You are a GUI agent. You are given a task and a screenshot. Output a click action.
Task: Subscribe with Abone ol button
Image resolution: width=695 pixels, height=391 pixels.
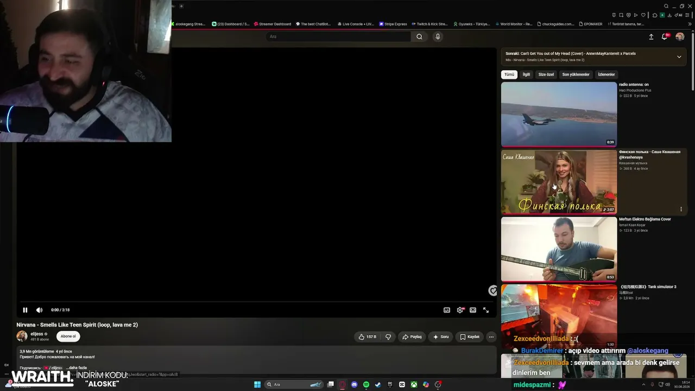pos(68,336)
